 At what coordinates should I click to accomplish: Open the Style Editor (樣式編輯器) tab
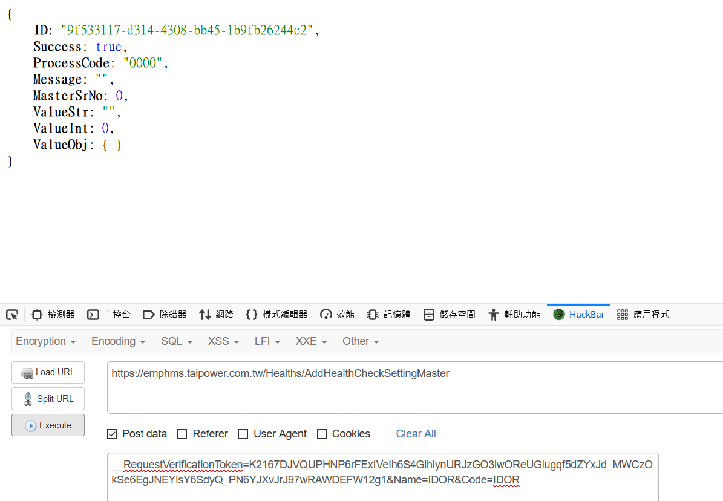coord(276,315)
